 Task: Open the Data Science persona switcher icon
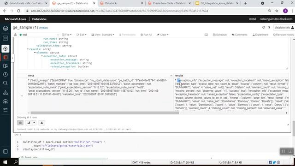(6, 38)
